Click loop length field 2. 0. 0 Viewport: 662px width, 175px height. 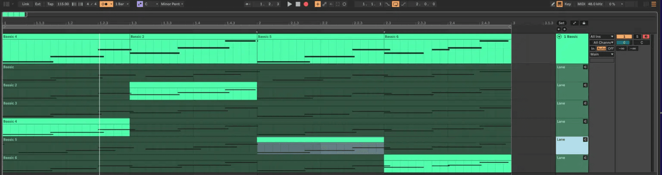coord(423,4)
